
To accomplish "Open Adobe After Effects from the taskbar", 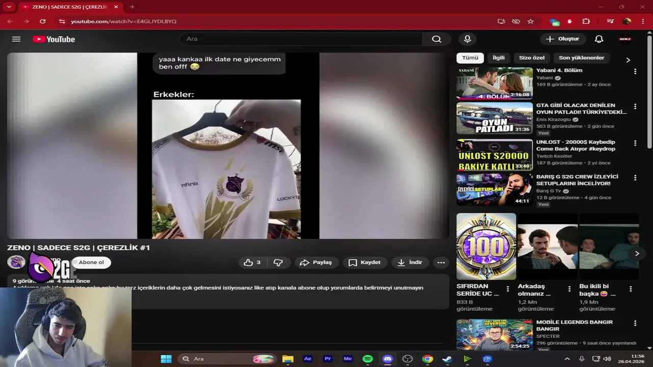I will point(308,359).
